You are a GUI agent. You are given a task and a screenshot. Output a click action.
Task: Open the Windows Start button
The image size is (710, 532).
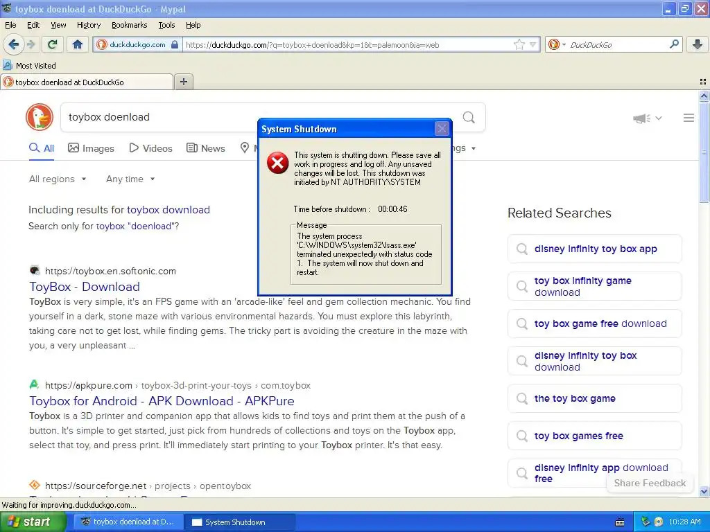(33, 522)
